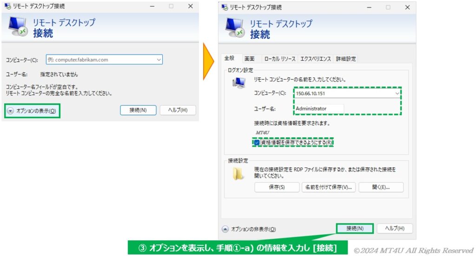476x256 pixels.
Task: Click the 保存(S) button
Action: pos(277,187)
